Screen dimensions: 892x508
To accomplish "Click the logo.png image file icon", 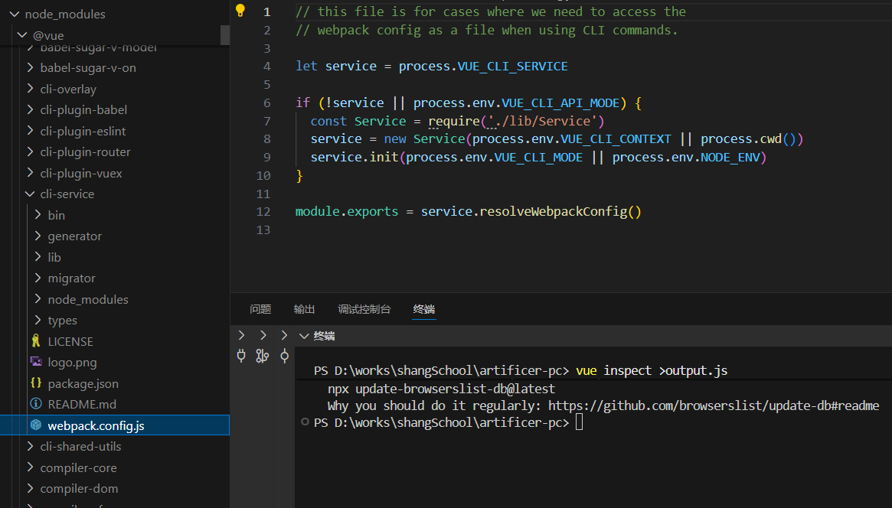I will coord(36,362).
